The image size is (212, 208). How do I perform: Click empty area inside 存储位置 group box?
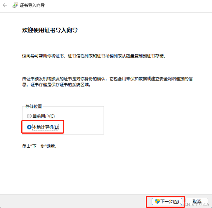pyautogui.click(x=83, y=121)
